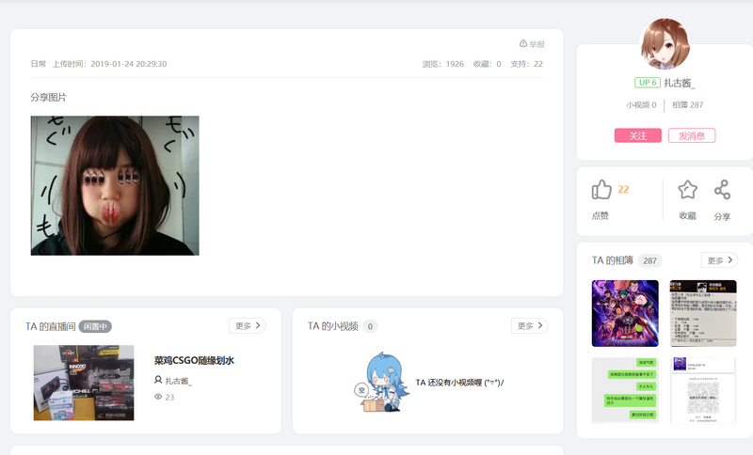Click the 收藏 label under the star
The width and height of the screenshot is (753, 455).
click(688, 216)
